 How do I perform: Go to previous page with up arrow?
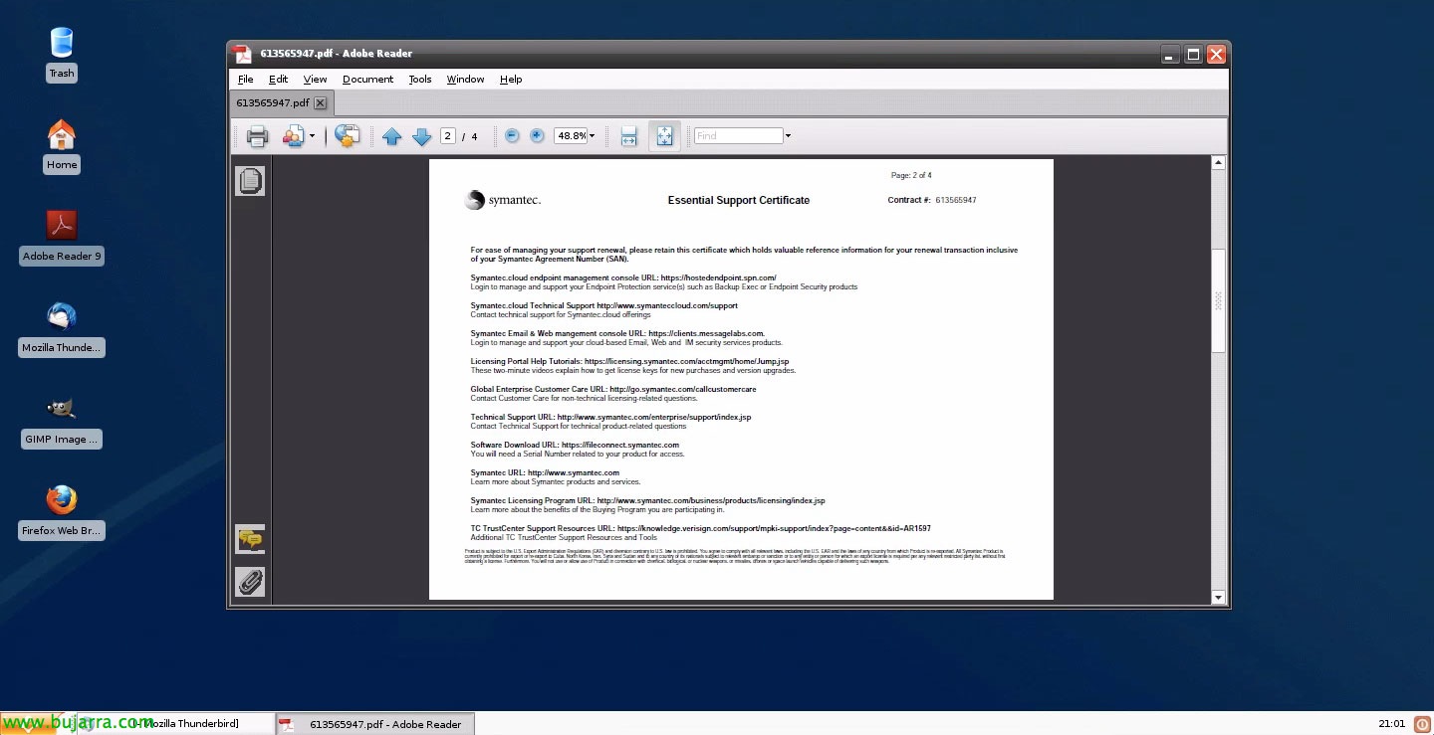pyautogui.click(x=391, y=136)
